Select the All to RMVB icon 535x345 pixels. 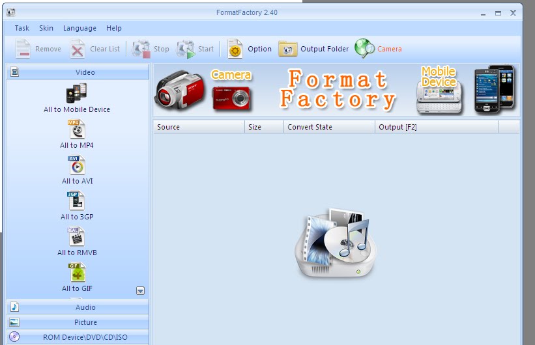(x=76, y=236)
